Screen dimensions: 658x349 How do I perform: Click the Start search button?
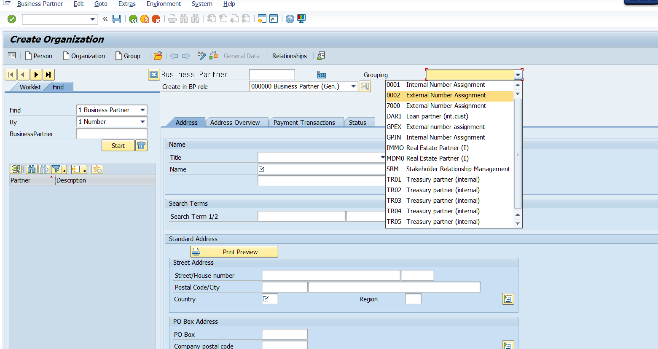(118, 145)
